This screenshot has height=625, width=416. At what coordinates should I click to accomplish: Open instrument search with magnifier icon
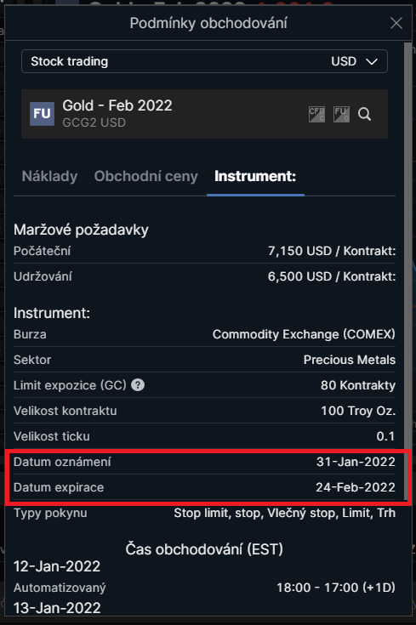point(365,115)
